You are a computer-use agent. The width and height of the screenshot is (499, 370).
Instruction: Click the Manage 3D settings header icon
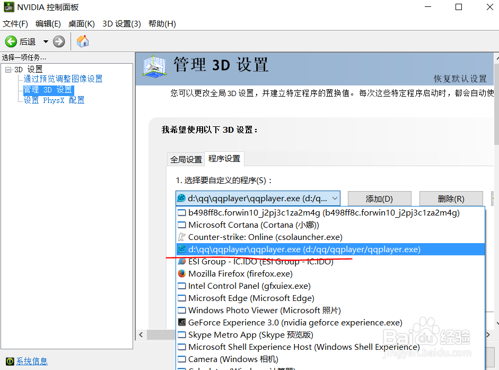pyautogui.click(x=154, y=66)
